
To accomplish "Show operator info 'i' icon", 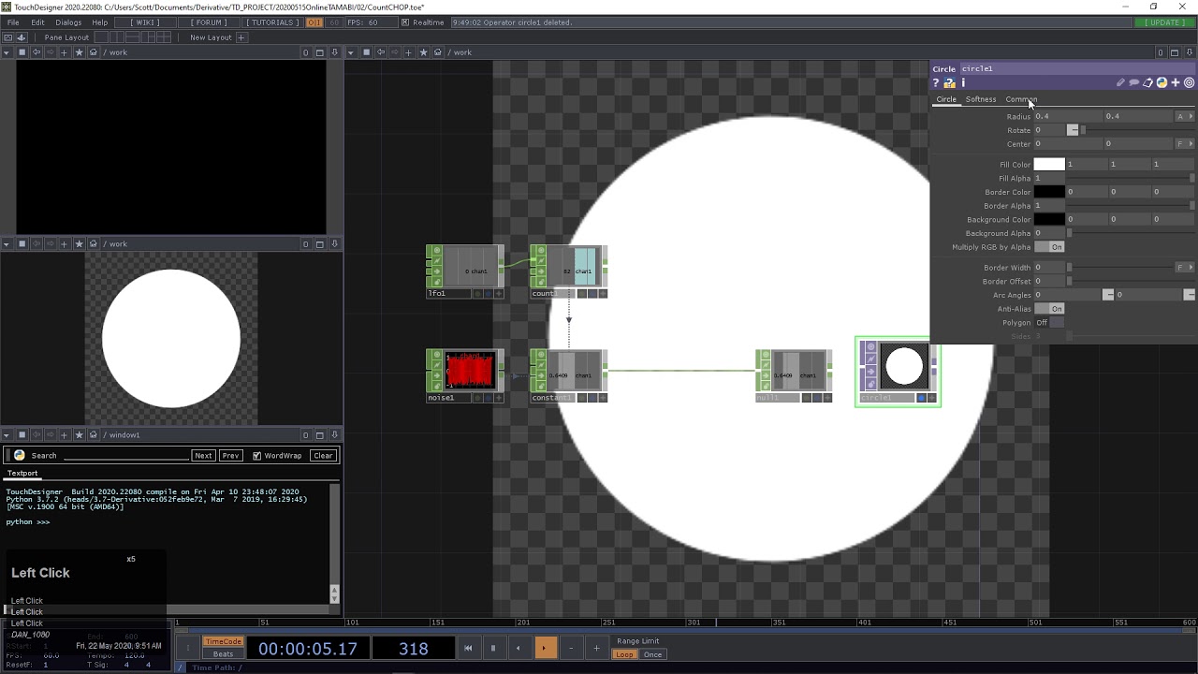I will pos(963,83).
